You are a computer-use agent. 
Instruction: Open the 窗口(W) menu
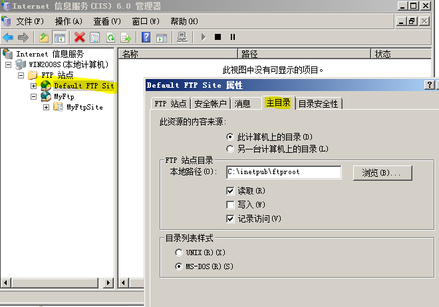pyautogui.click(x=146, y=21)
